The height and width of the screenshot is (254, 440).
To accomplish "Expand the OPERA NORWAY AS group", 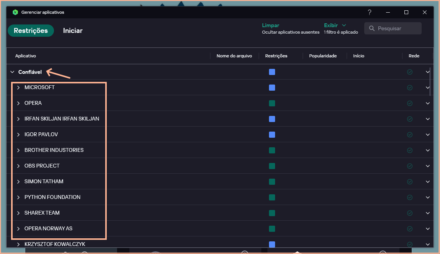I will click(x=18, y=229).
